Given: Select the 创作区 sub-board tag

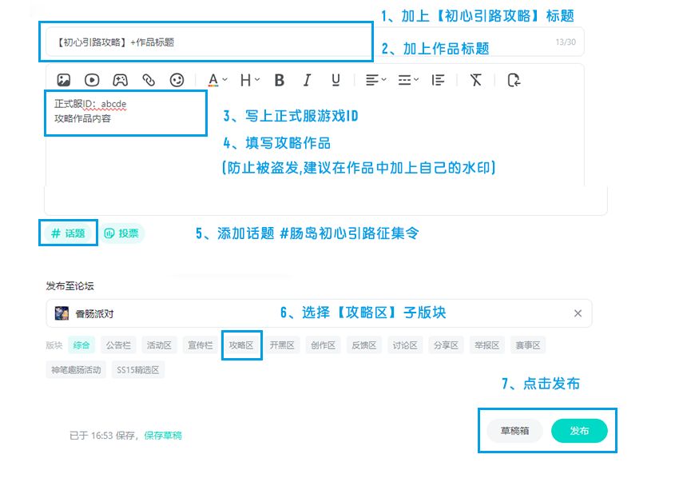Looking at the screenshot, I should (323, 345).
